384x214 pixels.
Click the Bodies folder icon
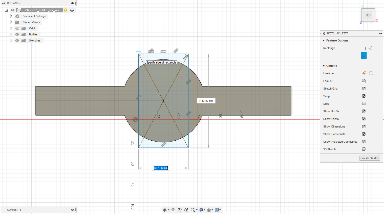[24, 34]
